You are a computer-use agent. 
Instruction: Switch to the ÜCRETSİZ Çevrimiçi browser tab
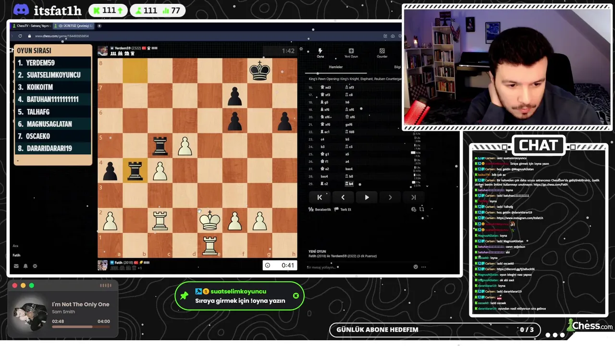click(x=73, y=26)
